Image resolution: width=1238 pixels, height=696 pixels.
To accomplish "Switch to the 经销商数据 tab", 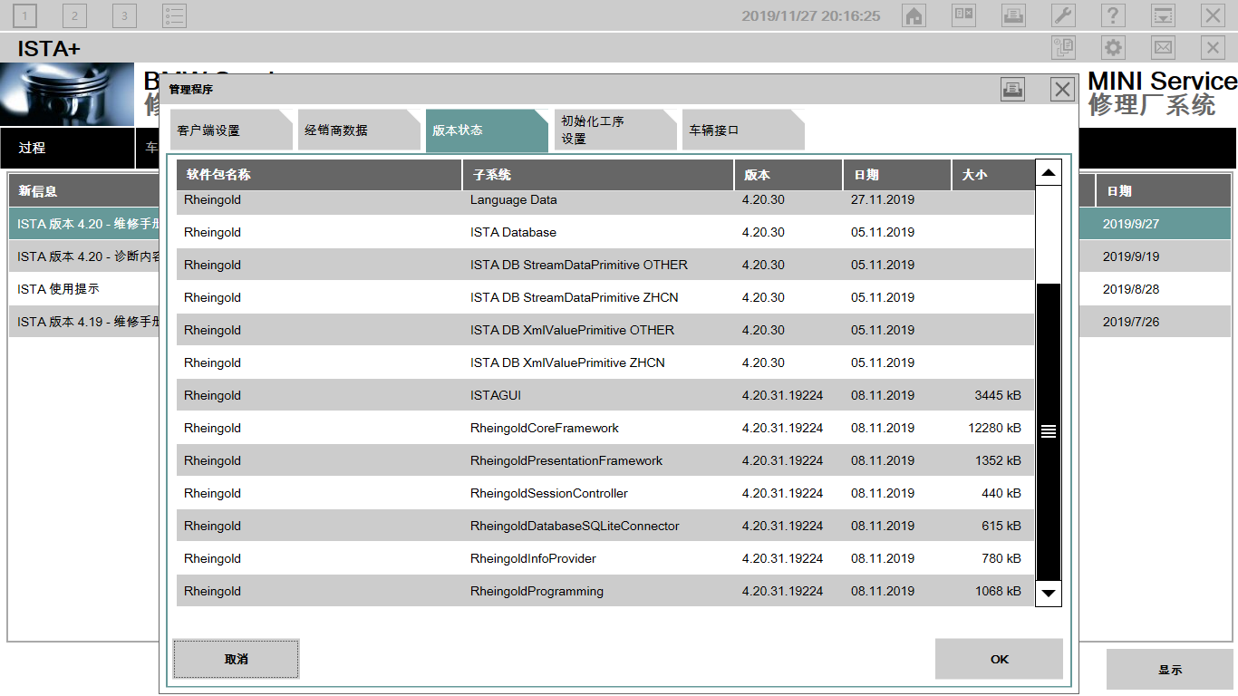I will pyautogui.click(x=360, y=130).
